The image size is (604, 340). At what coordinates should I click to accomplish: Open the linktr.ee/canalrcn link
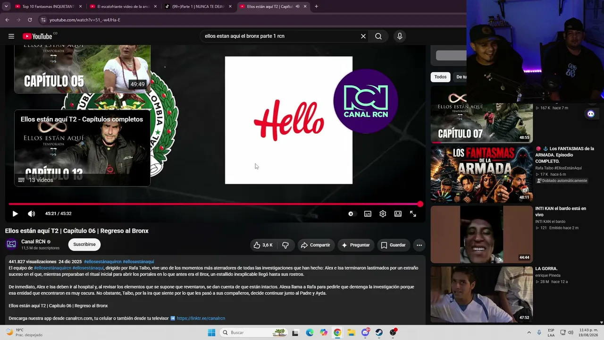(201, 318)
